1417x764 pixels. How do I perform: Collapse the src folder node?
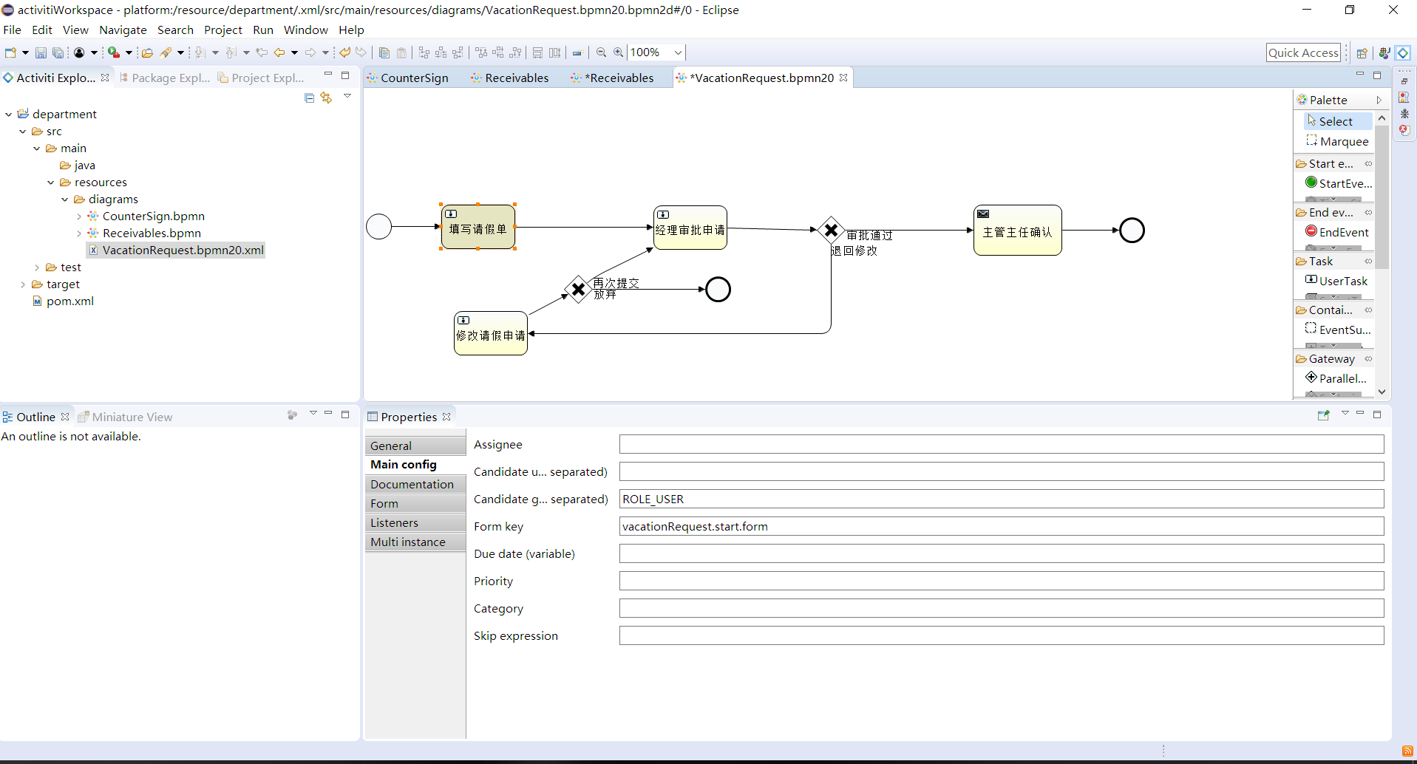pyautogui.click(x=23, y=131)
